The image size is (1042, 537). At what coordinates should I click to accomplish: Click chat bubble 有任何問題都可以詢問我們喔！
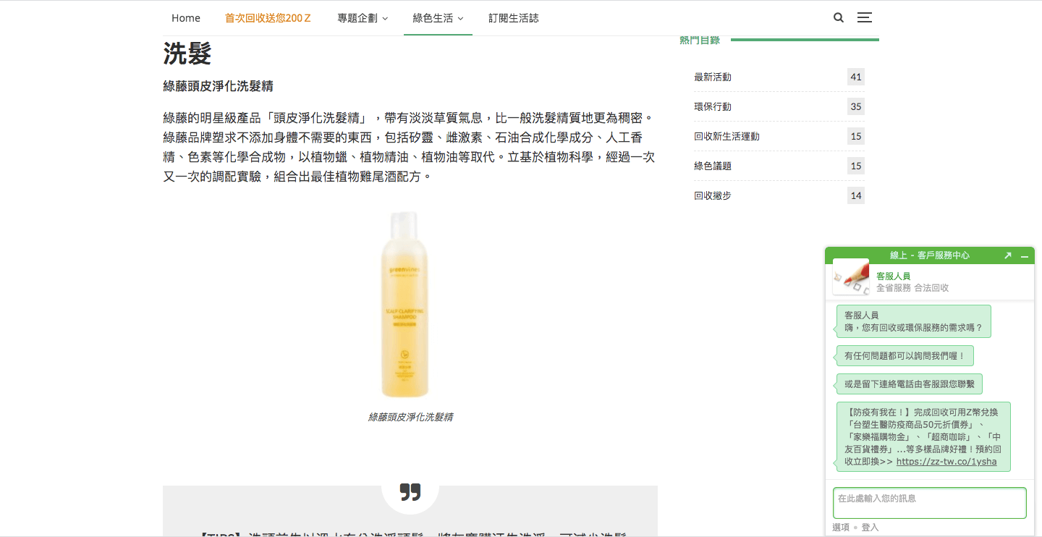(x=905, y=356)
